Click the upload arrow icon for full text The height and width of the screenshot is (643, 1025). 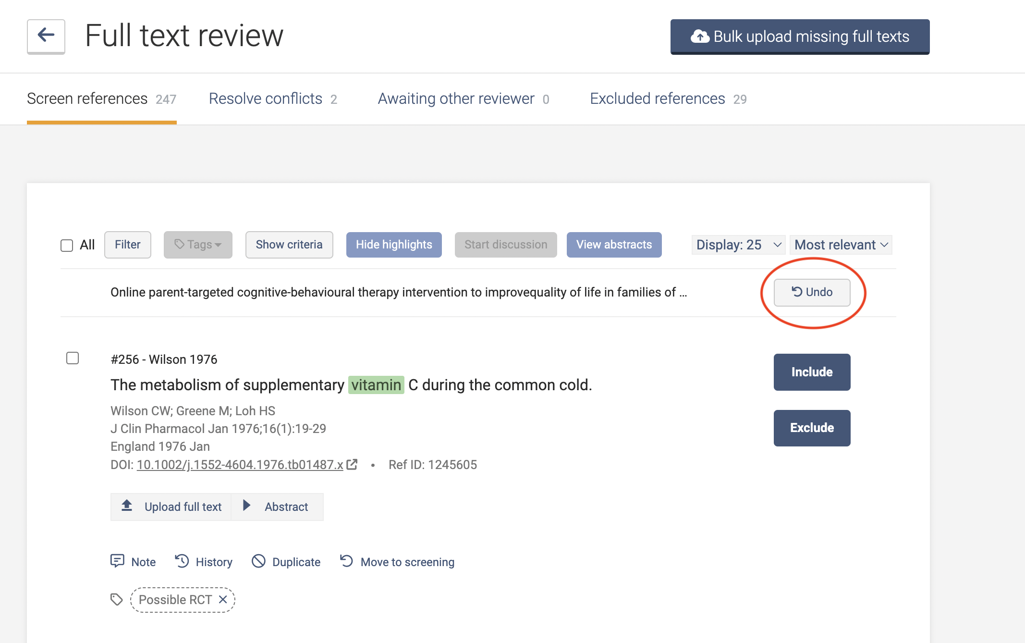127,506
